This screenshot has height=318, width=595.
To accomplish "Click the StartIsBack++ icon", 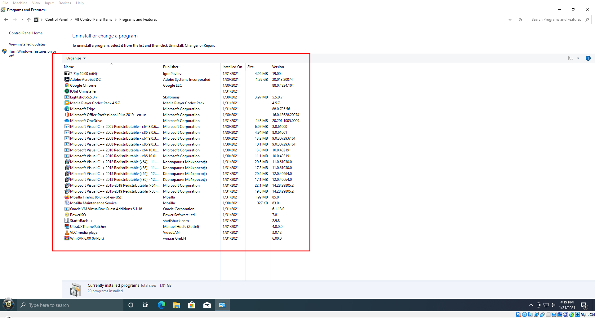I will click(x=67, y=221).
